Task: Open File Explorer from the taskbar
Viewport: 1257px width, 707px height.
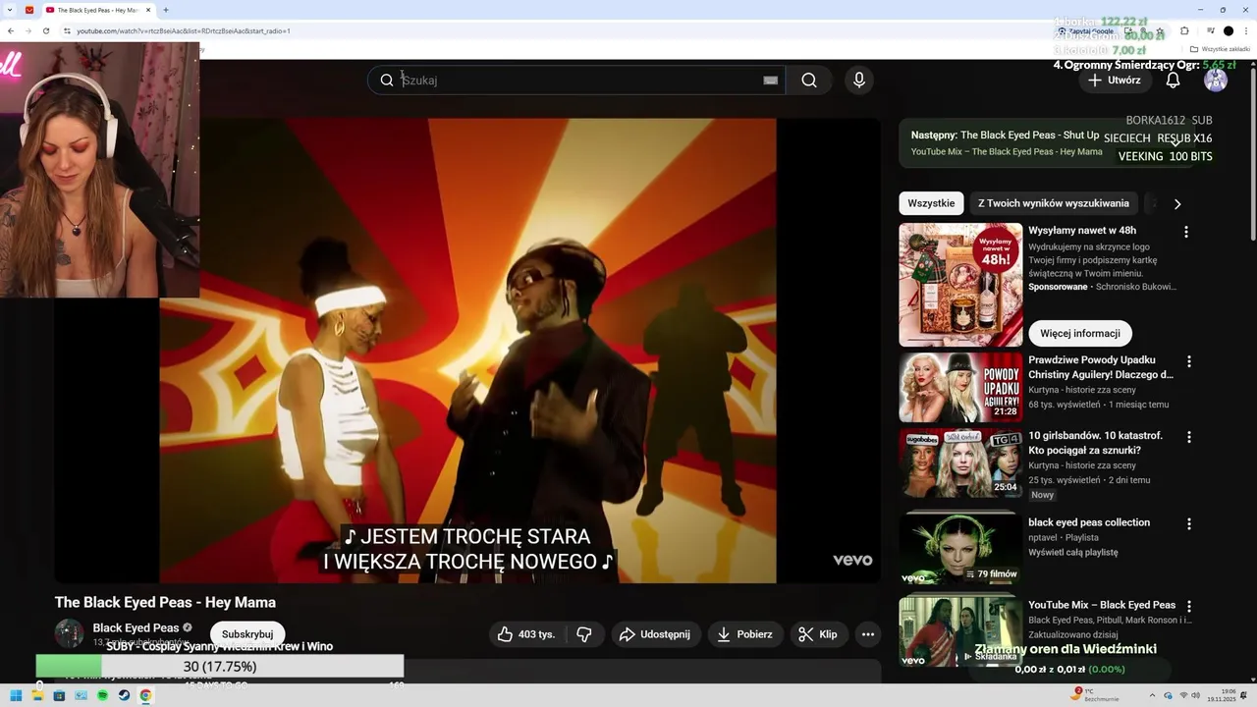Action: tap(37, 695)
